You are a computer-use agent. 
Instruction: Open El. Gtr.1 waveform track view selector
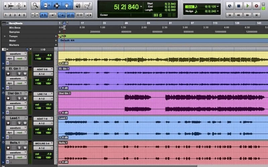click(16, 78)
